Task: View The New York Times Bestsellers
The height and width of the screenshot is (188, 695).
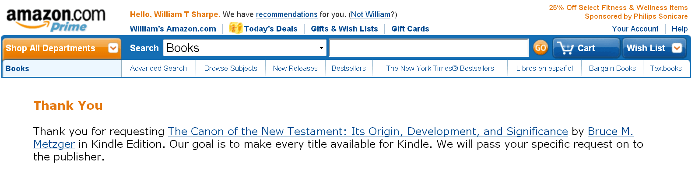Action: (440, 69)
